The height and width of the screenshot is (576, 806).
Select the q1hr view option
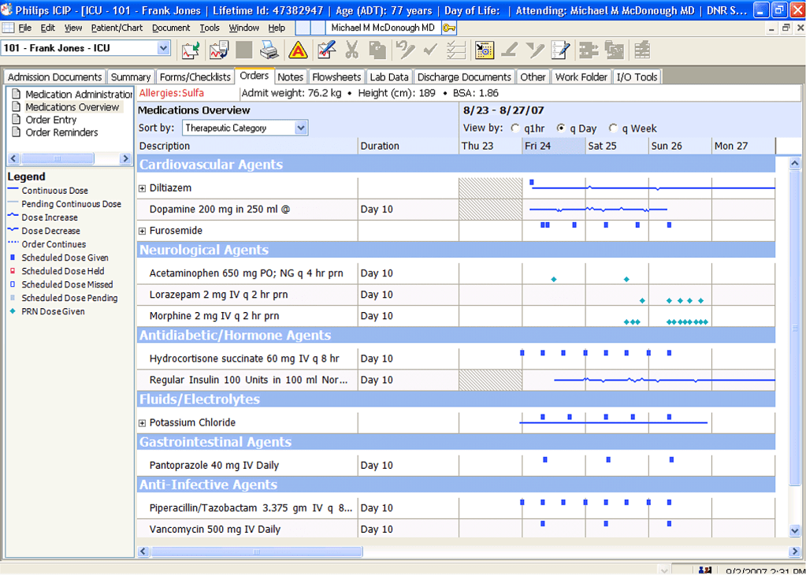[x=515, y=128]
